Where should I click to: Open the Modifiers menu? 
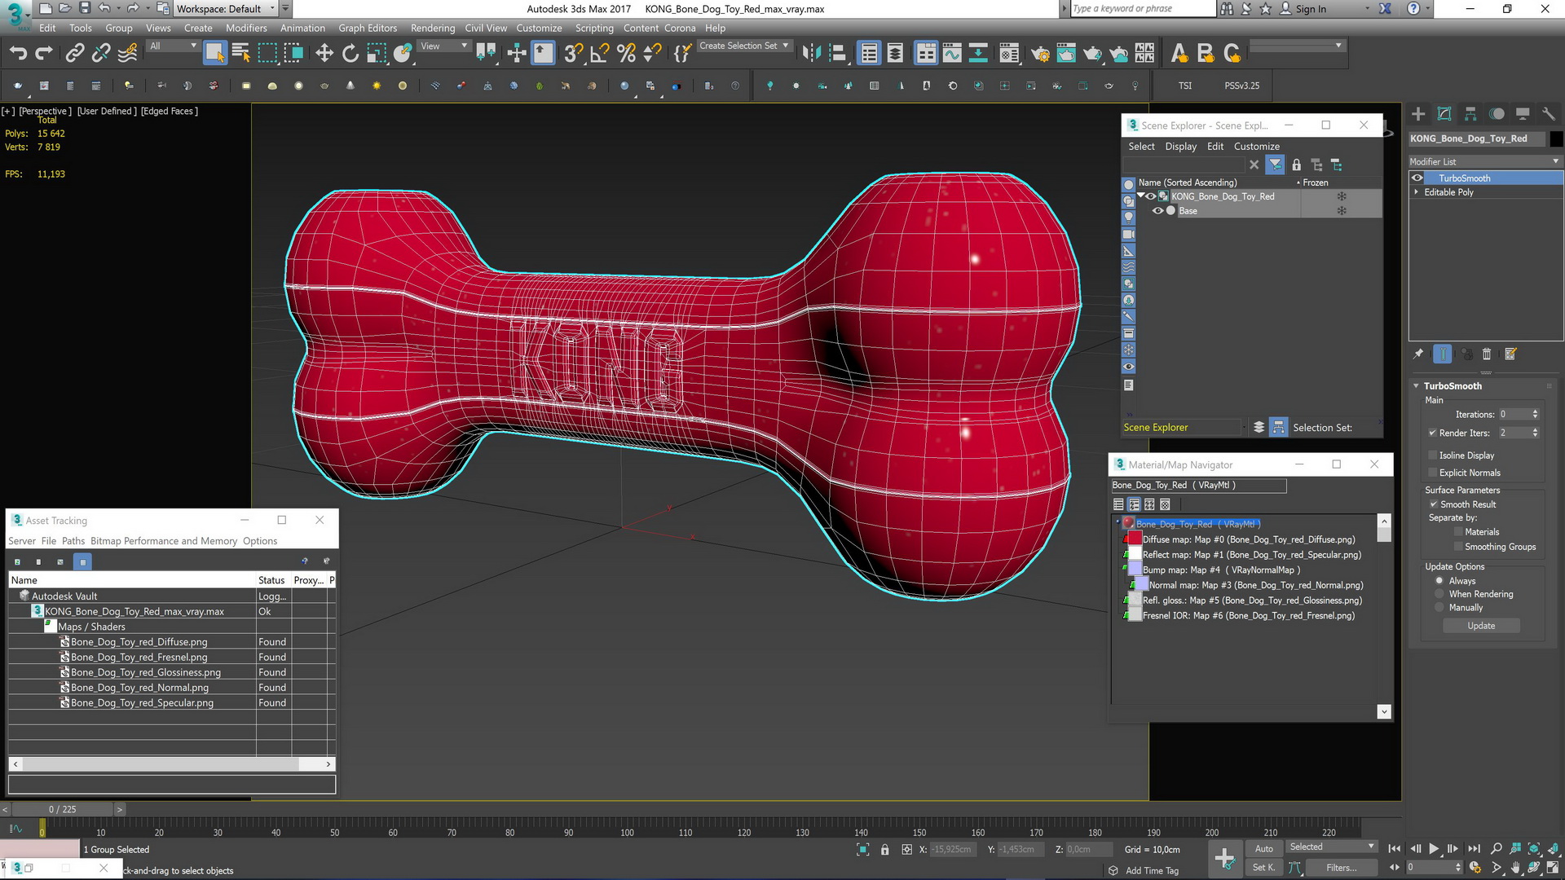[x=246, y=28]
